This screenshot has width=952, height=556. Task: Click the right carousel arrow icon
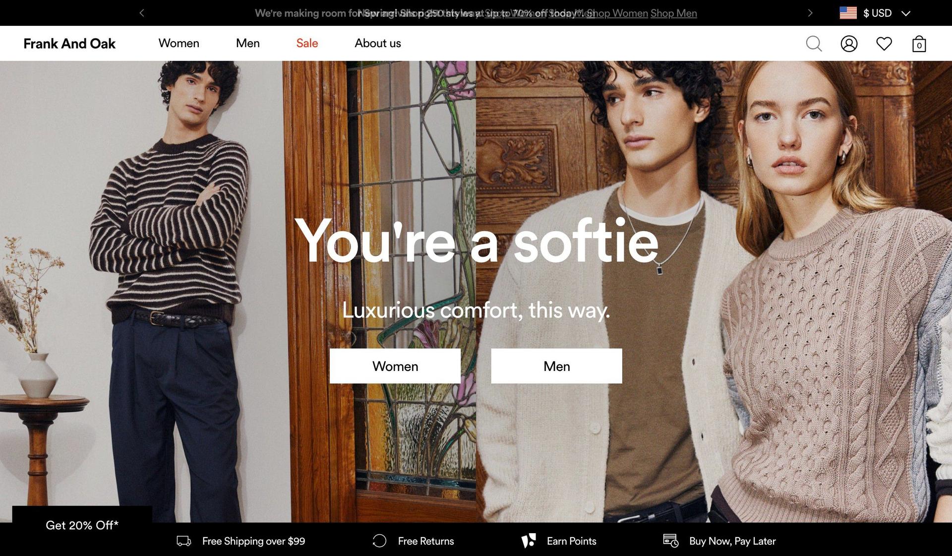point(810,12)
